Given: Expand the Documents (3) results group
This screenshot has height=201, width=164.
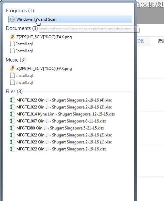Looking at the screenshot, I should (x=22, y=28).
